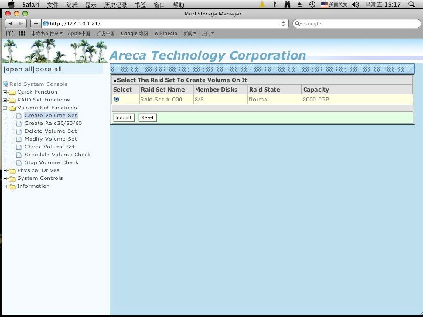The height and width of the screenshot is (317, 423).
Task: Expand the Physical Drives tree node
Action: click(5, 170)
